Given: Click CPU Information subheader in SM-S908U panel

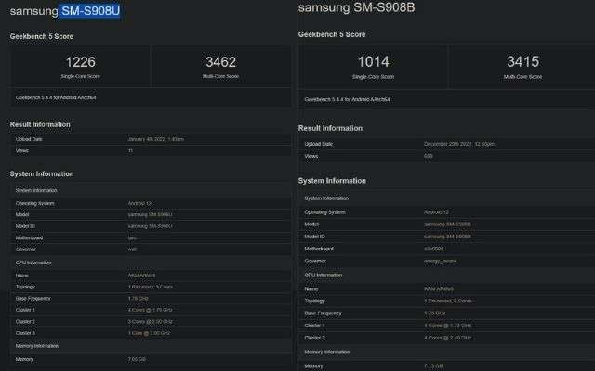Looking at the screenshot, I should [33, 262].
